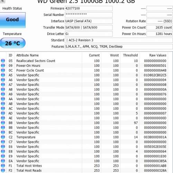Click the blue circle icon in row A8
173x173 pixels.
[x=3, y=89]
